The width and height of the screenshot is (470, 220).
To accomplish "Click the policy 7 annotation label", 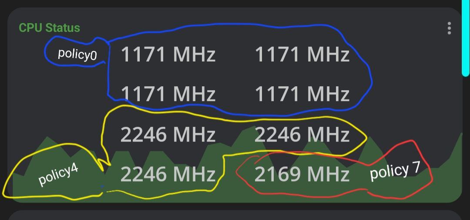I will point(395,170).
